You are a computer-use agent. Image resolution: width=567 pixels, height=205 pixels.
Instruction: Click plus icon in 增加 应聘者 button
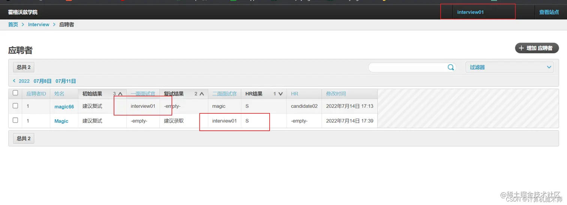point(521,48)
